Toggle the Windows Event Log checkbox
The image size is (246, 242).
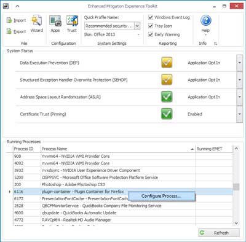point(151,17)
